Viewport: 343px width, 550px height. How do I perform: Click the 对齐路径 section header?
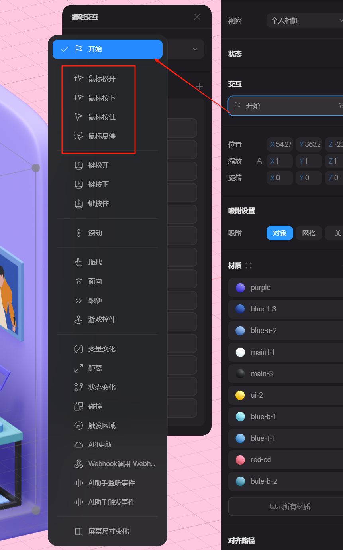241,540
